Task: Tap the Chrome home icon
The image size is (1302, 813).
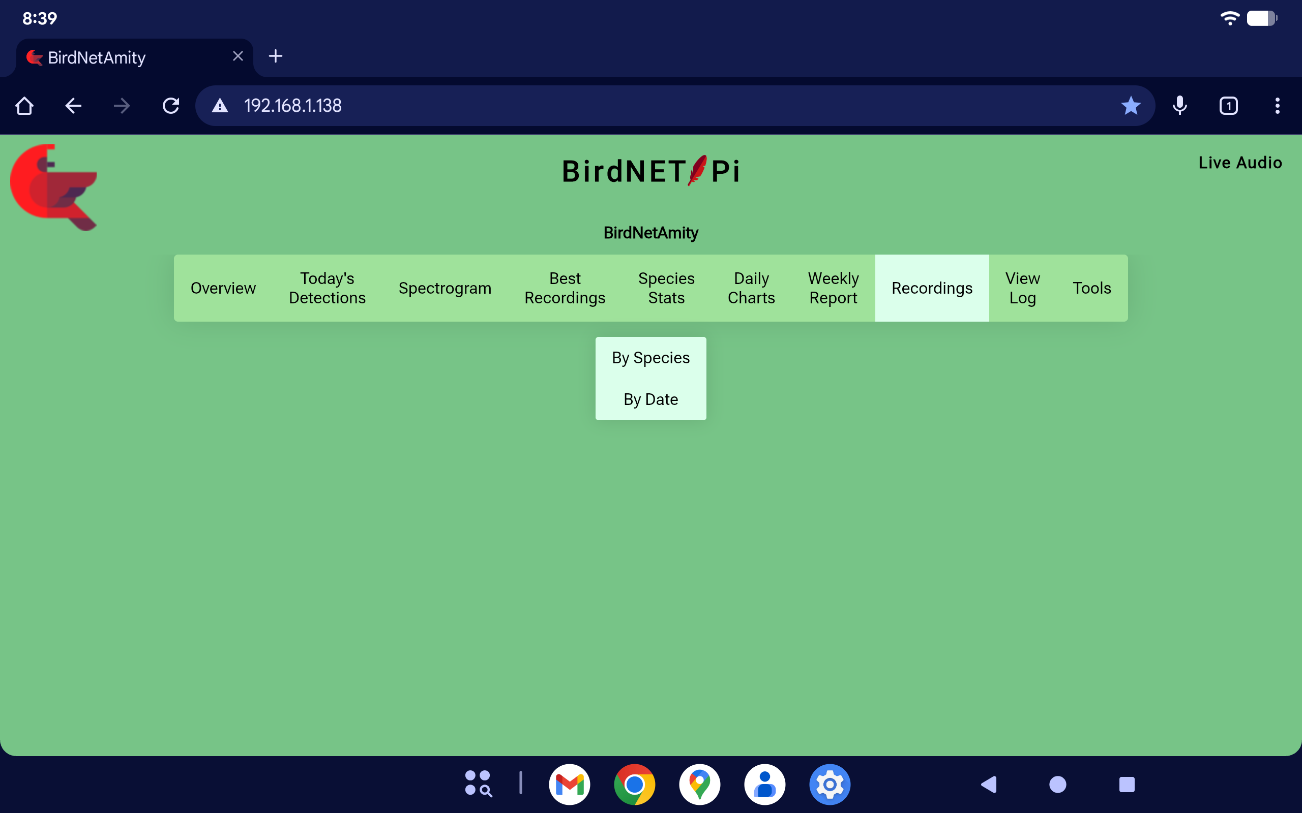Action: click(24, 106)
